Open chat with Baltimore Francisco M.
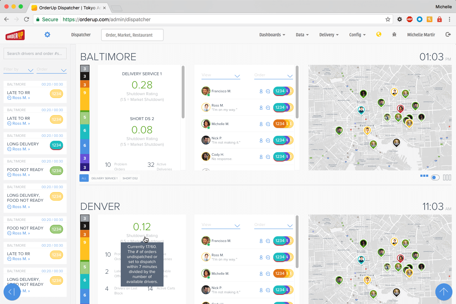The width and height of the screenshot is (456, 304). click(268, 91)
